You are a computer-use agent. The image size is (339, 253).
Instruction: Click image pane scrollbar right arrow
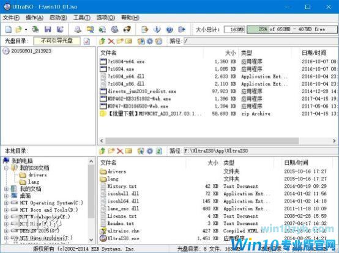pyautogui.click(x=334, y=141)
